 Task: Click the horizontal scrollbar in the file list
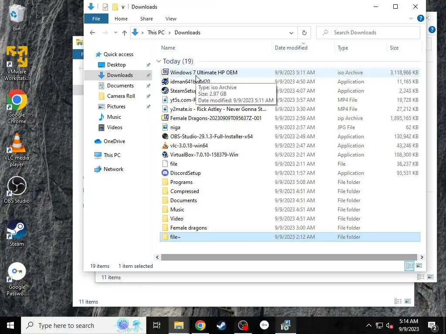(289, 257)
